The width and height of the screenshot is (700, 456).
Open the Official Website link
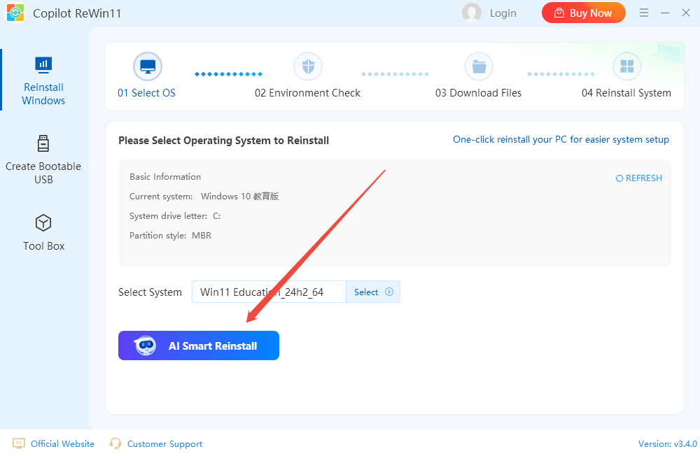tap(62, 443)
